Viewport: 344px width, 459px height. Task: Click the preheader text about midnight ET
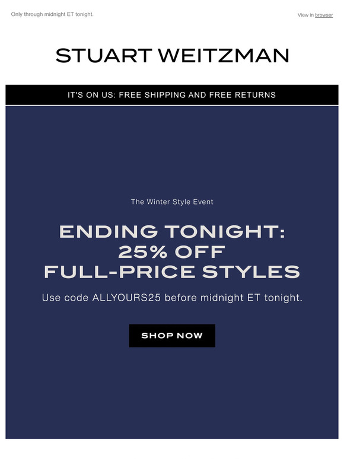point(52,14)
